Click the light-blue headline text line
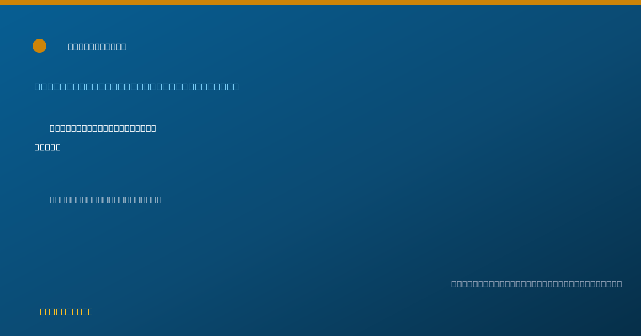Screen dimensions: 641x336 tap(137, 86)
